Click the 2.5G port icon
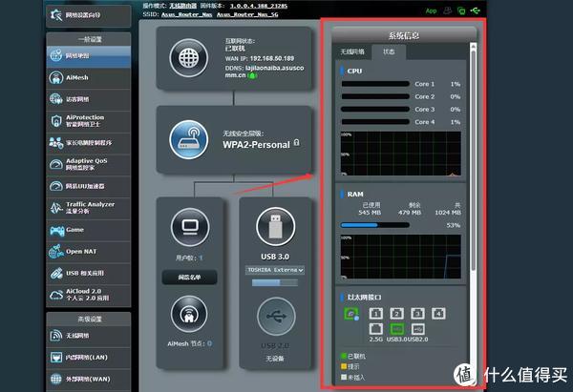 pos(375,329)
